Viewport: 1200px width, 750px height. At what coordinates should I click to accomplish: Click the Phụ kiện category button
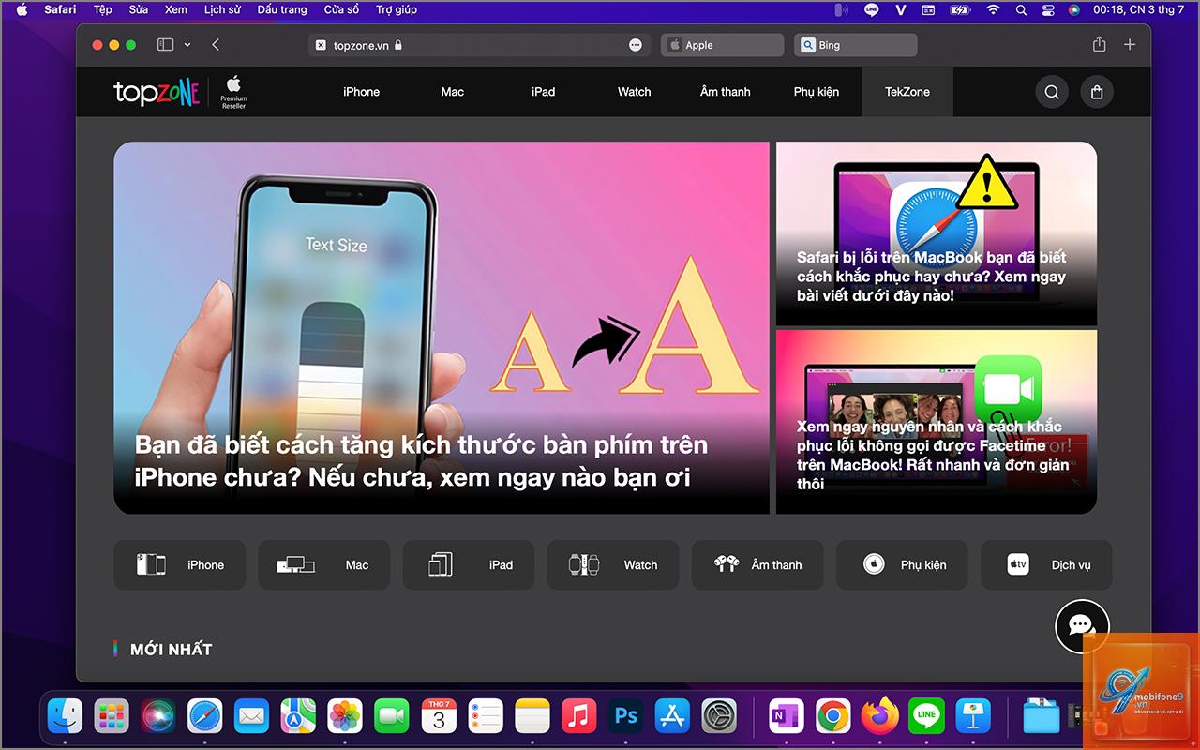(902, 565)
